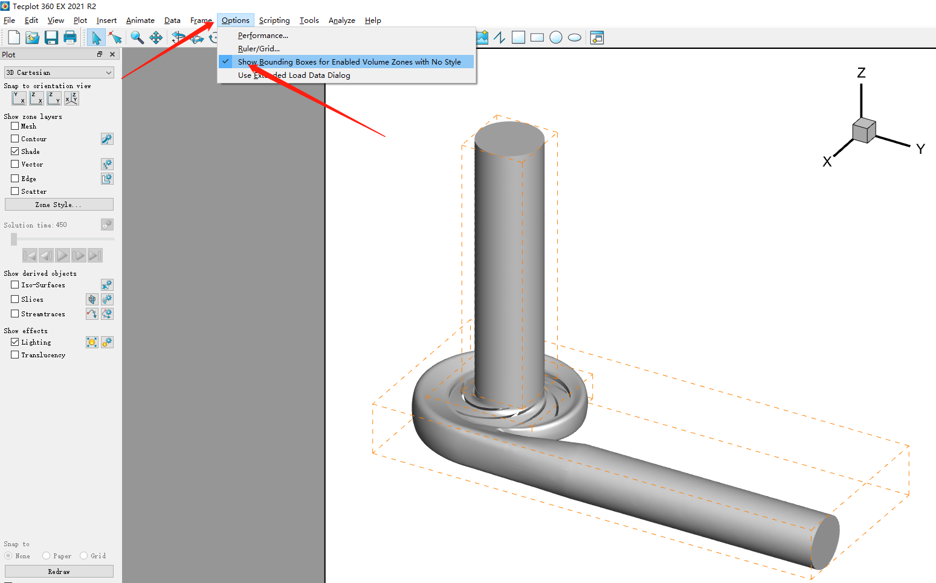Click the Solution time slider handle
936x583 pixels.
pos(14,240)
